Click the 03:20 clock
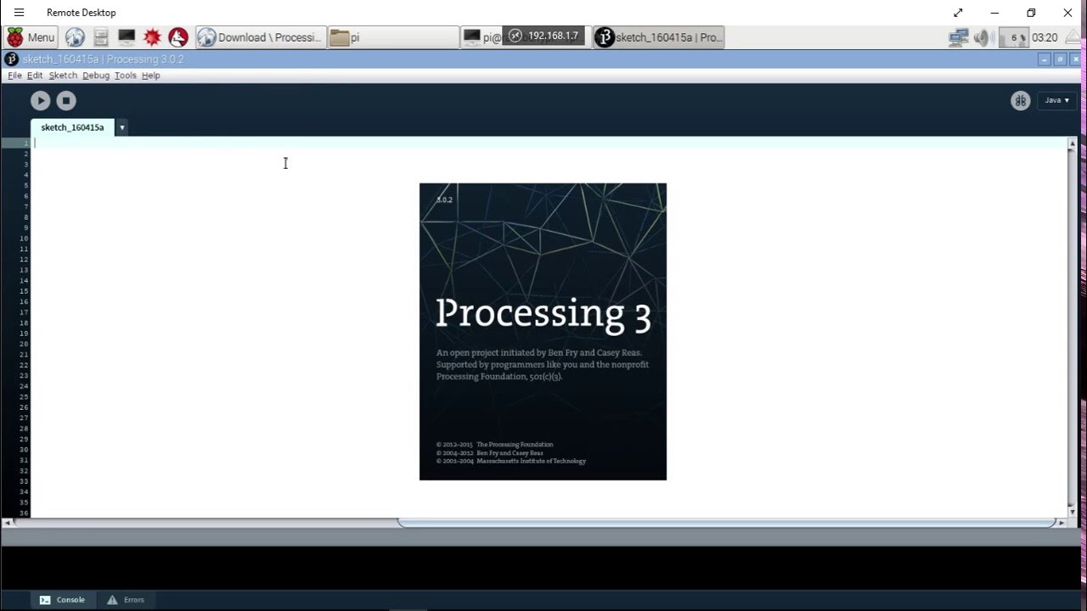The width and height of the screenshot is (1087, 611). [1045, 37]
